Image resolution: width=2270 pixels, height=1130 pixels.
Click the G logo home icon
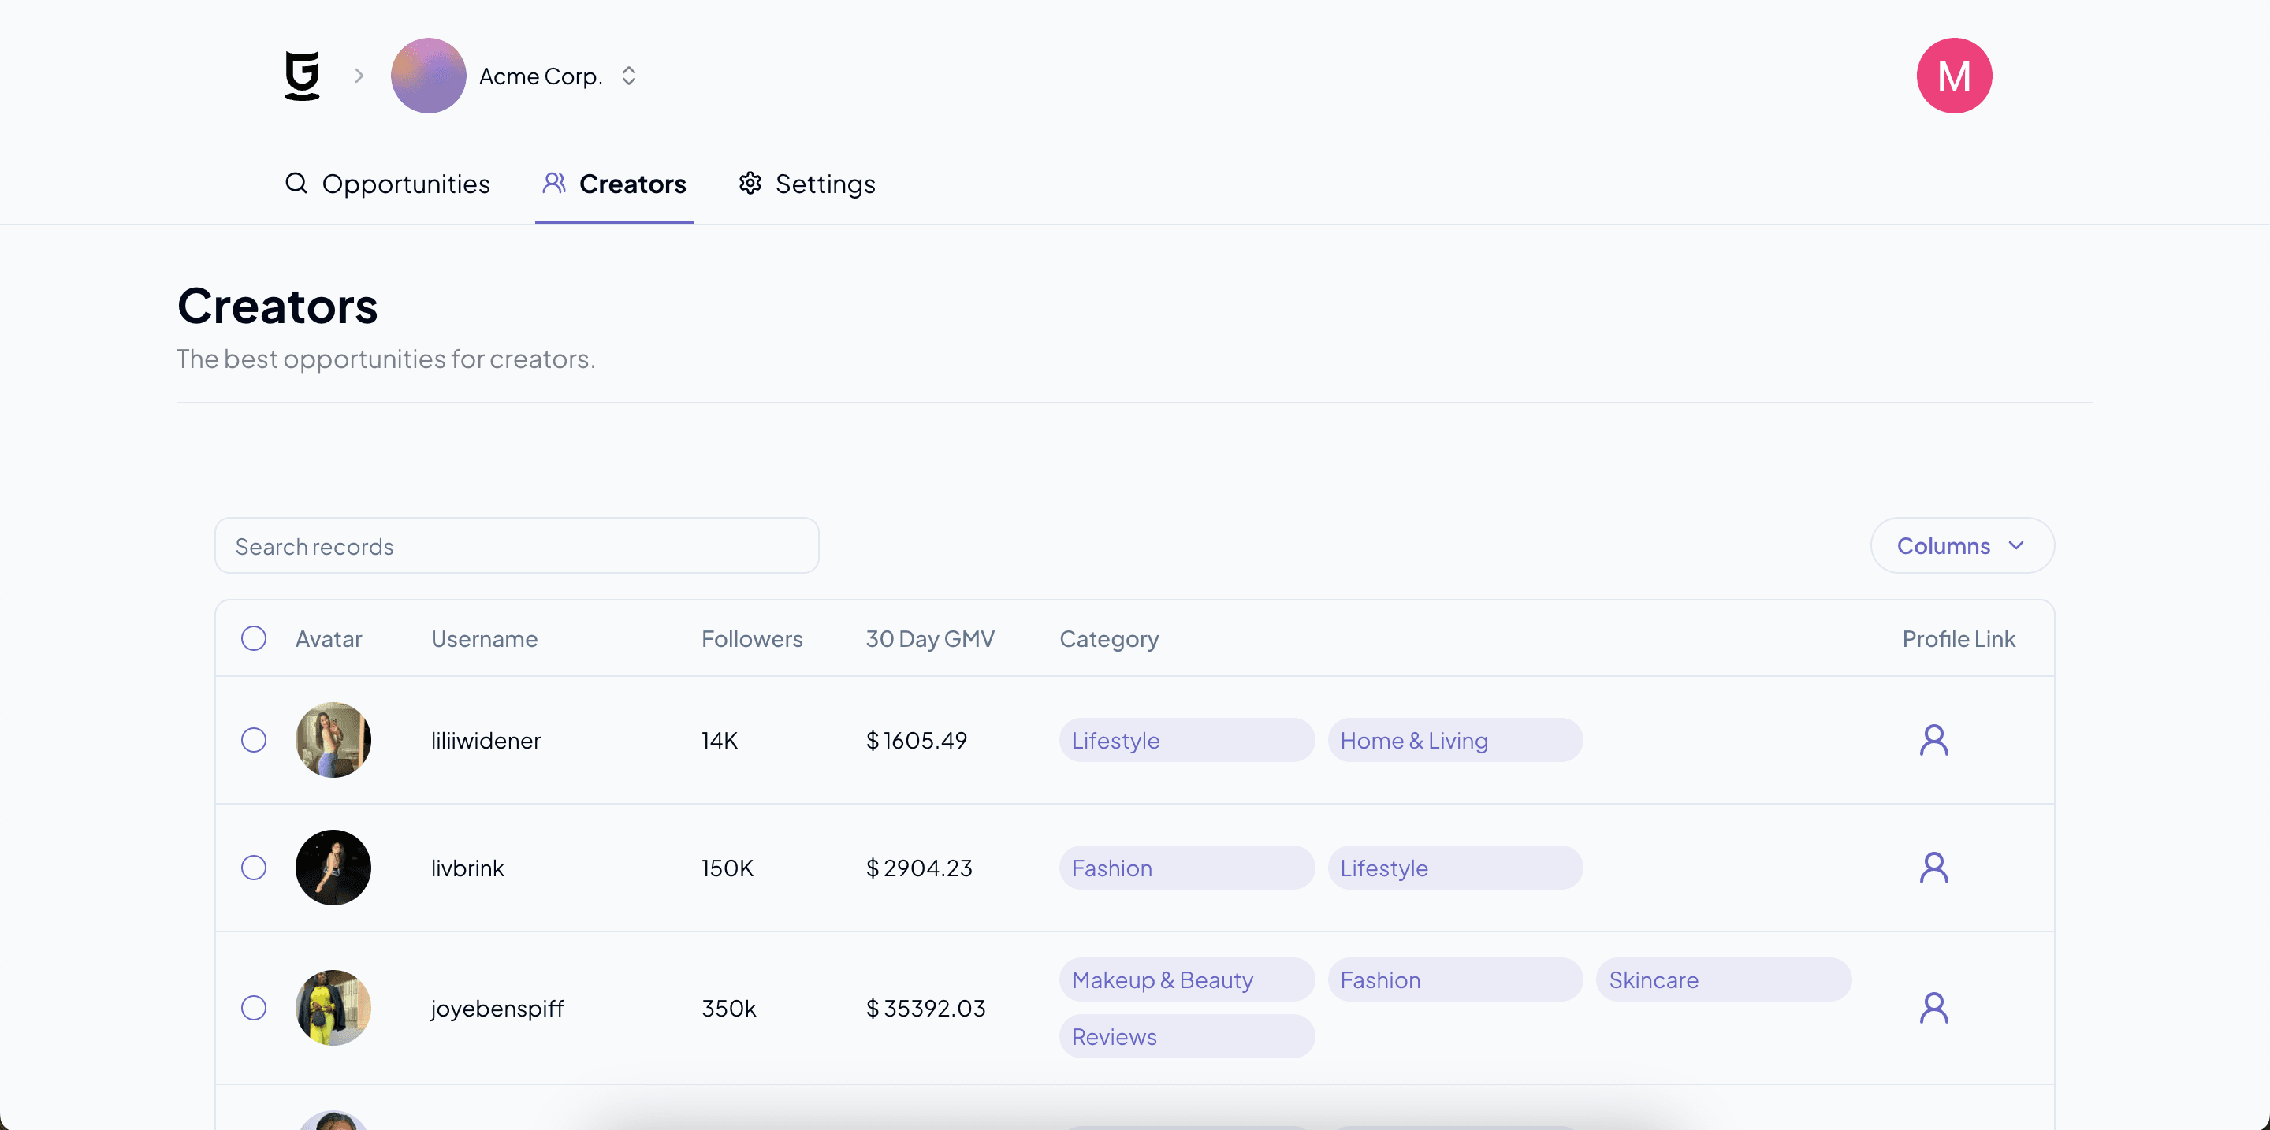coord(302,76)
